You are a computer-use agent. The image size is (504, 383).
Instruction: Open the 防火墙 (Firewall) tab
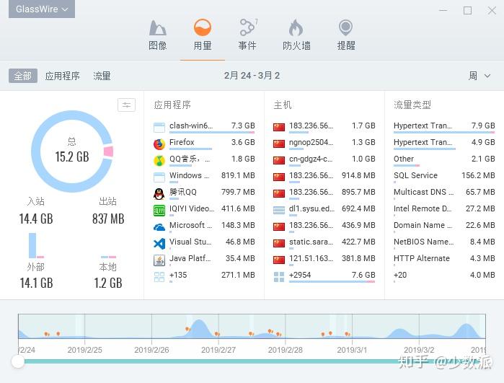[x=296, y=35]
